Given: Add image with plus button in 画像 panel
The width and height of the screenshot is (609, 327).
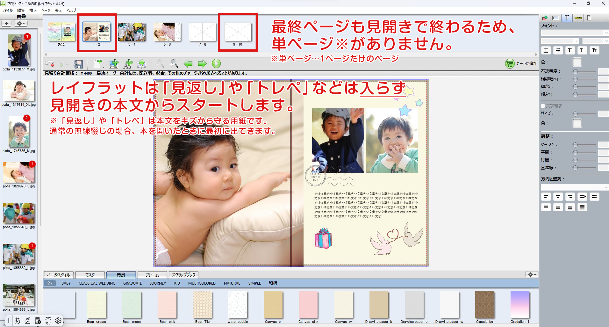Looking at the screenshot, I should pos(6,24).
